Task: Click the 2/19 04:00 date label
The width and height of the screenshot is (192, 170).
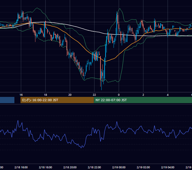Action: click(x=168, y=167)
